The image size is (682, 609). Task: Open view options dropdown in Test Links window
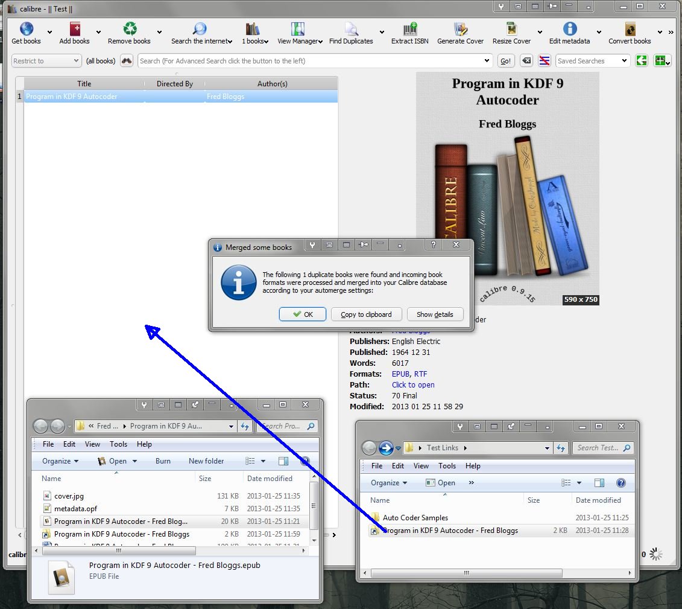point(579,483)
